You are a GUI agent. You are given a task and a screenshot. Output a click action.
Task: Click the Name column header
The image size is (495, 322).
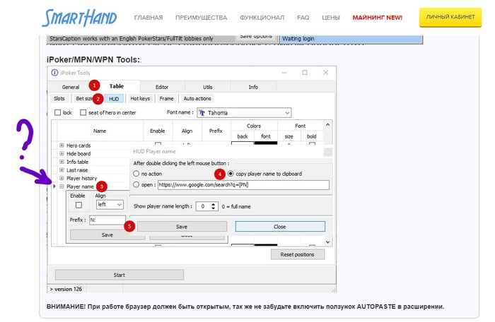click(100, 131)
